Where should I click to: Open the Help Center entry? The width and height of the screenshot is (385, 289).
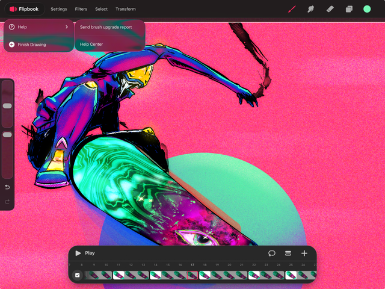pos(91,44)
